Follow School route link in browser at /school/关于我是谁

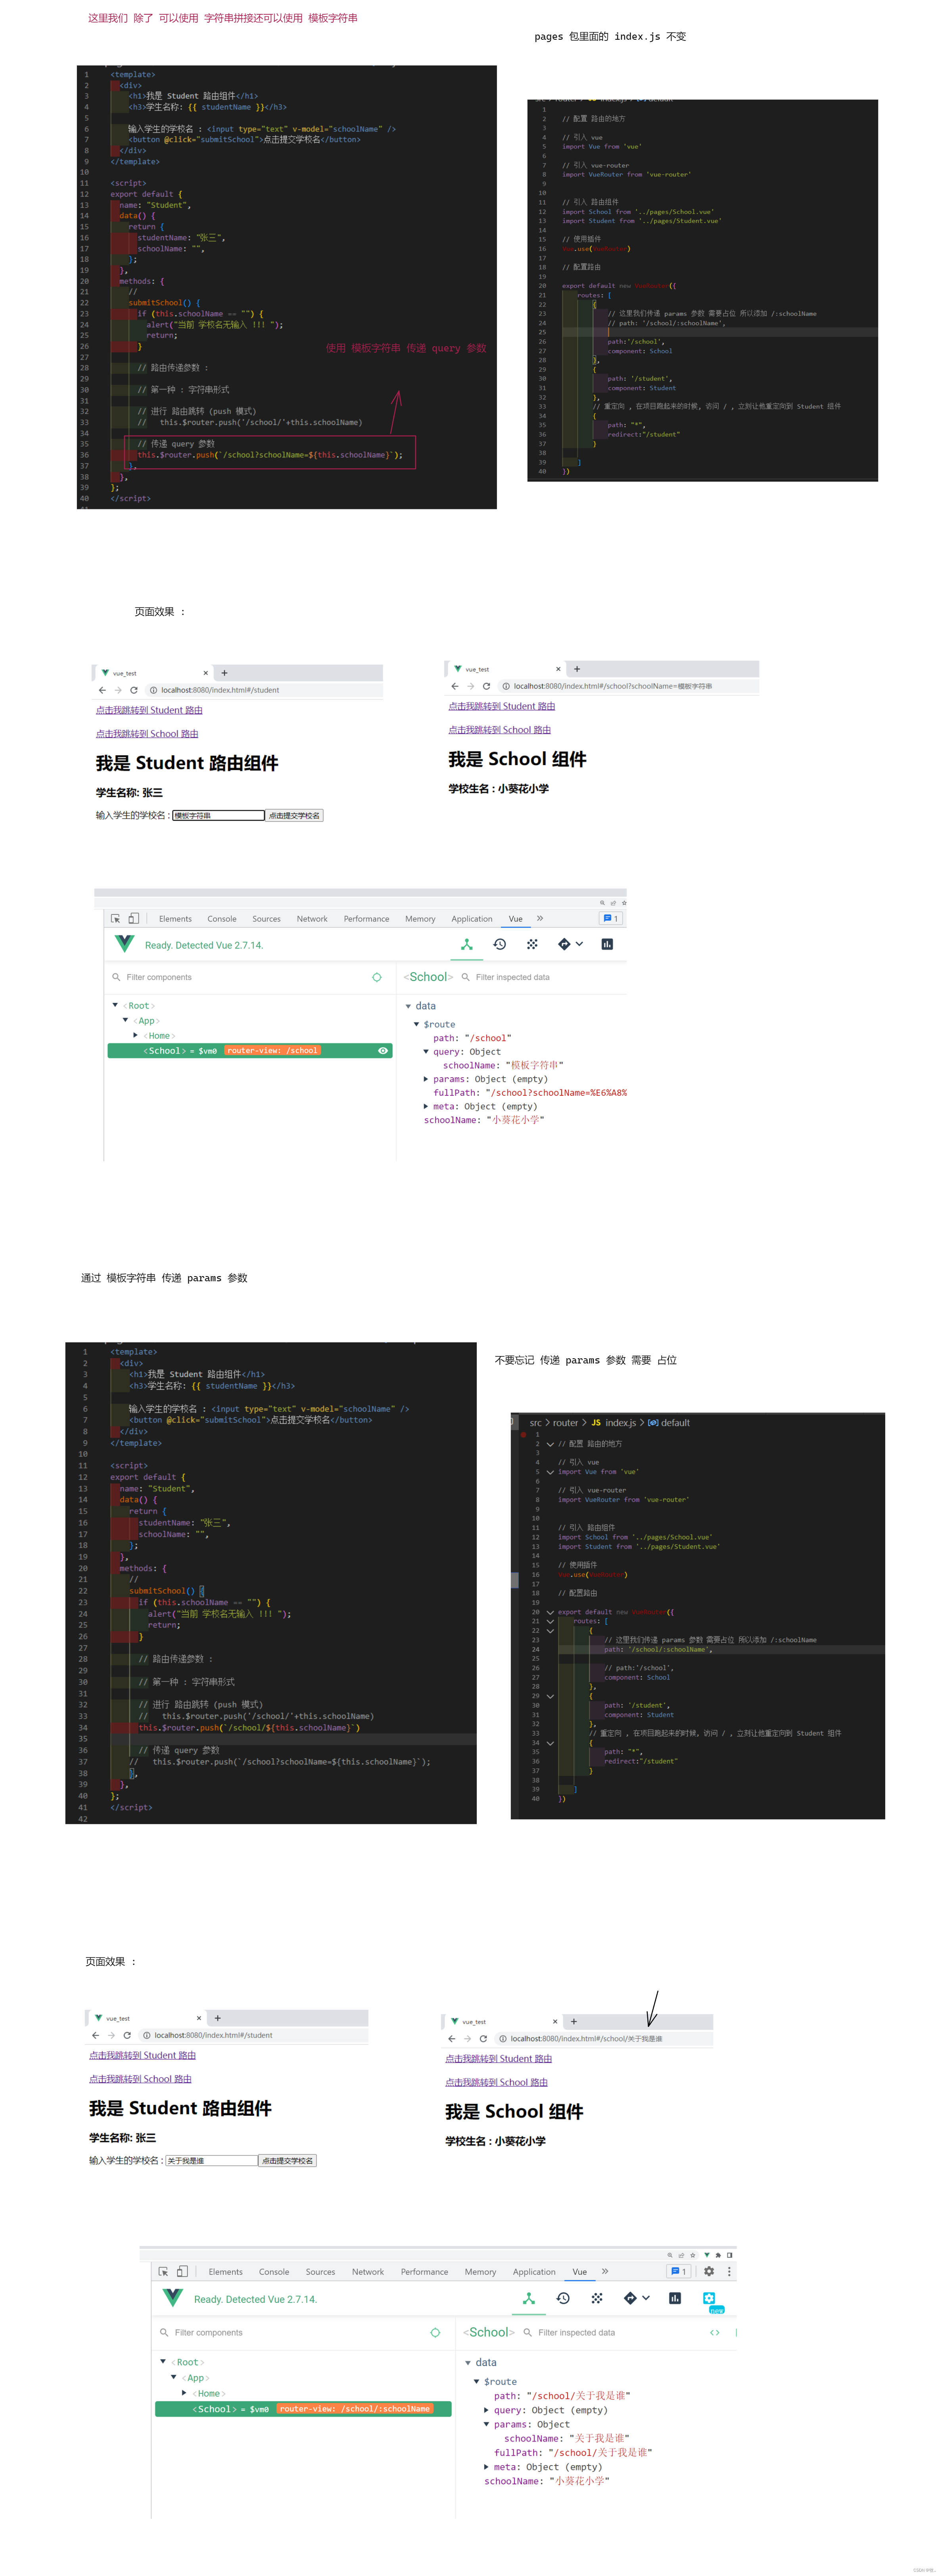point(497,2083)
